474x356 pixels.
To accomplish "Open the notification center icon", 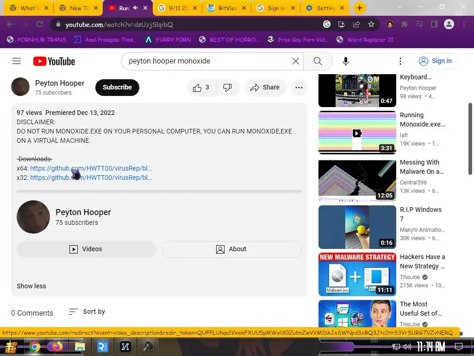I will 459,346.
